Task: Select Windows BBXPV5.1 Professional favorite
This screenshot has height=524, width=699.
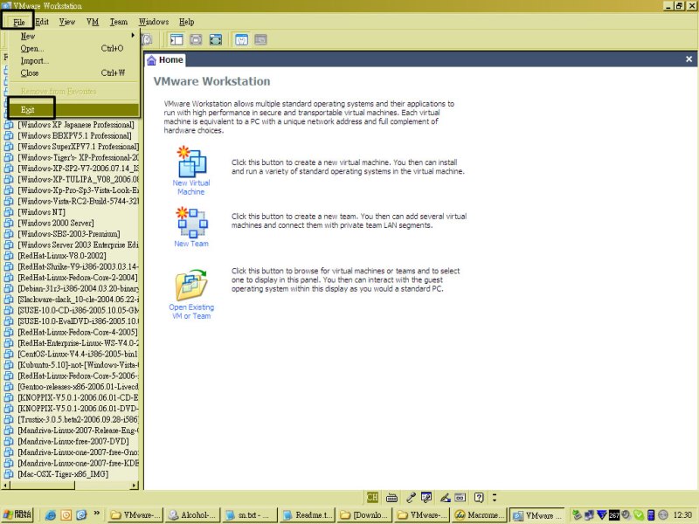Action: (75, 136)
